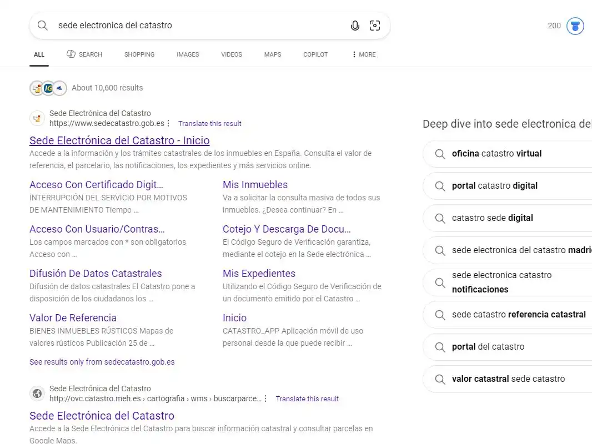Screen dimensions: 592x444
Task: Click into the search query text field
Action: (x=200, y=26)
